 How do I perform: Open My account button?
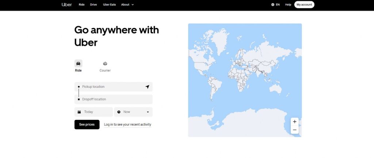pos(304,5)
